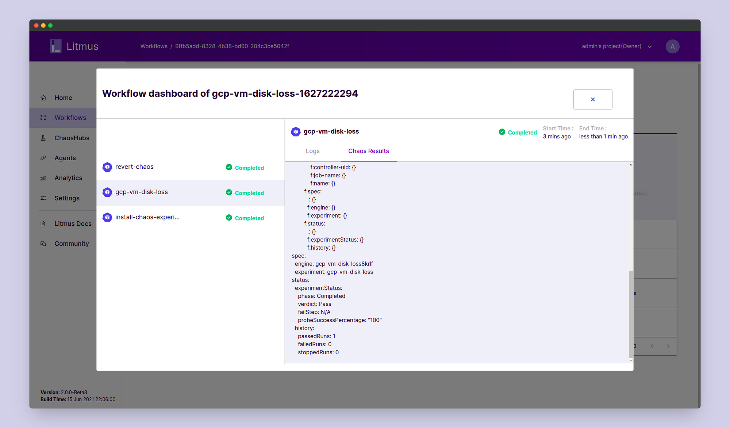This screenshot has width=730, height=428.
Task: Click the scrollbar up arrow in results
Action: [x=631, y=165]
